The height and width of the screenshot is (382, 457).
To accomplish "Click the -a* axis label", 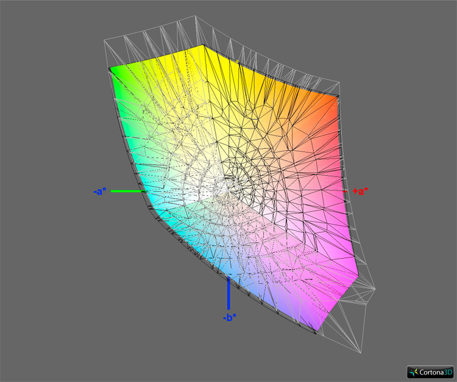I will [x=100, y=192].
